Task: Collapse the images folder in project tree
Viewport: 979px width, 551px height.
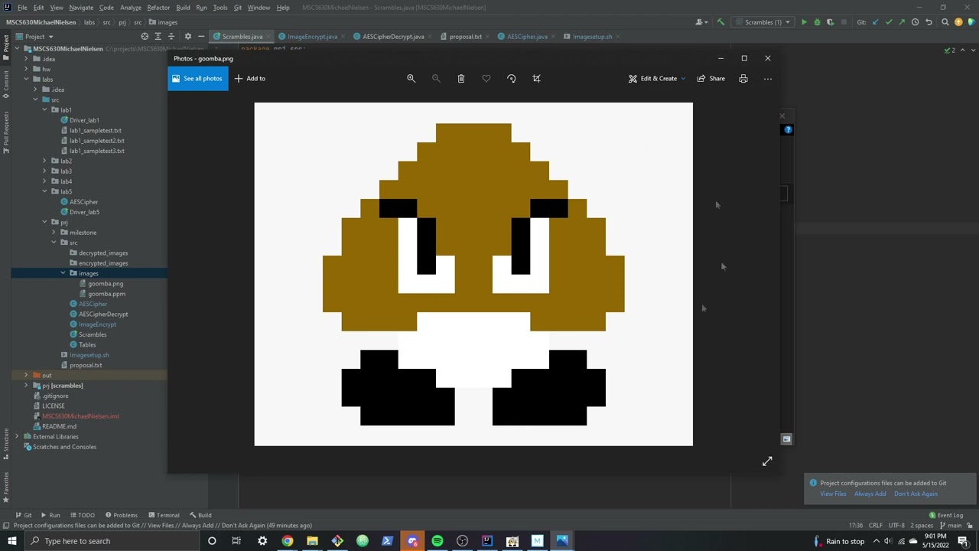Action: point(63,273)
